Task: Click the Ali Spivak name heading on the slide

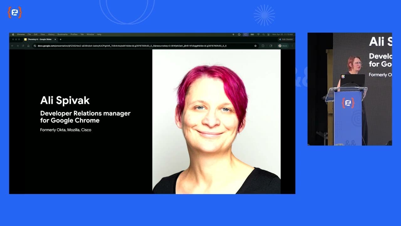Action: pos(65,100)
